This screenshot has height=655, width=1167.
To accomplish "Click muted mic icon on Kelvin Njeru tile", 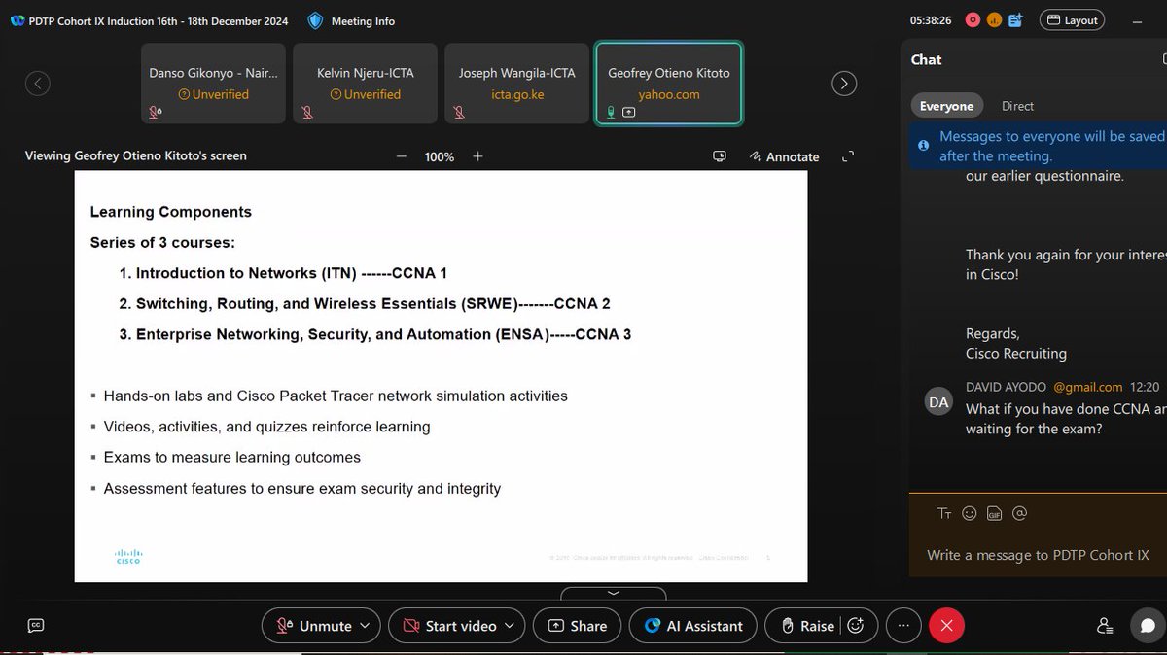I will coord(307,113).
